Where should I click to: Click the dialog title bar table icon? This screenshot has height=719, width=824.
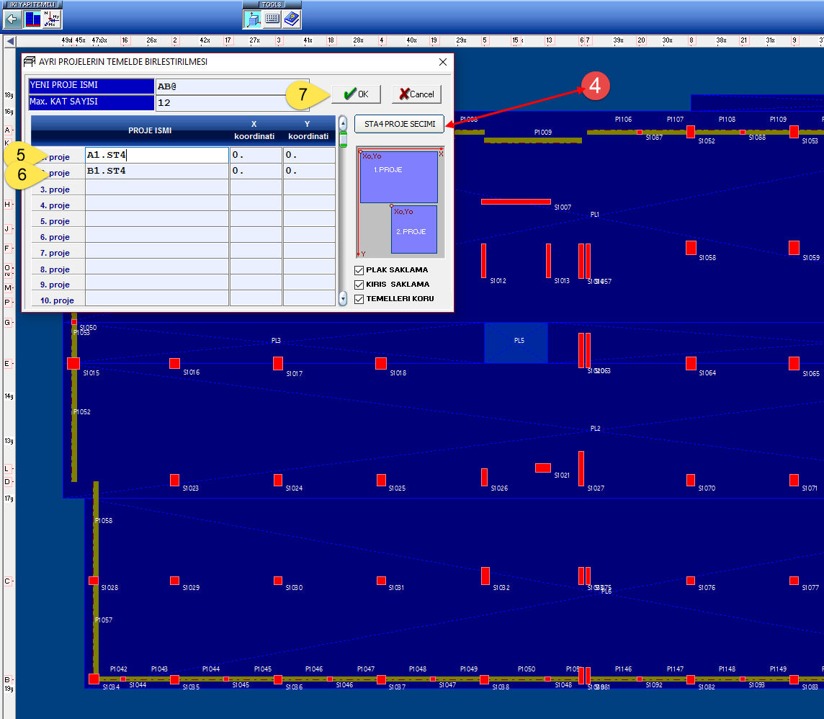(30, 62)
